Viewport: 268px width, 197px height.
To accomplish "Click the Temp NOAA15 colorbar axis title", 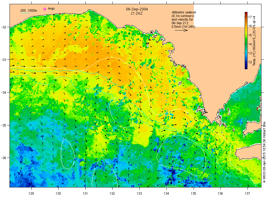I will click(x=254, y=41).
